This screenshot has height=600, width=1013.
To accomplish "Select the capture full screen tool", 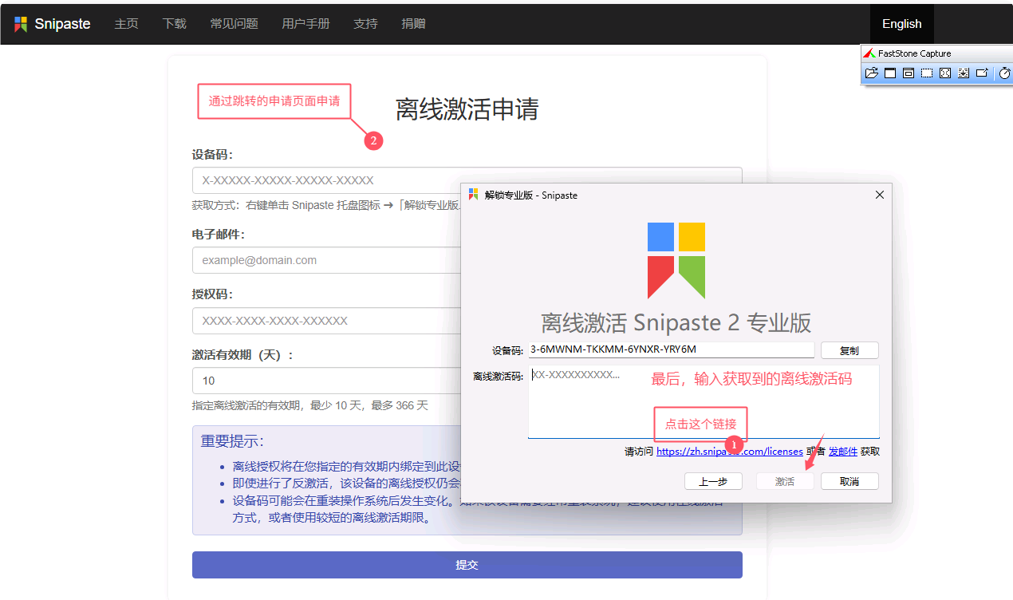I will (945, 73).
